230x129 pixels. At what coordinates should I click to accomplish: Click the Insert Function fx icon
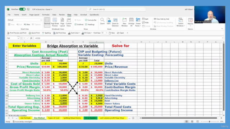[x=31, y=38]
